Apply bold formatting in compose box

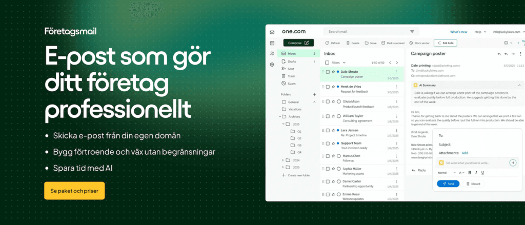click(470, 173)
